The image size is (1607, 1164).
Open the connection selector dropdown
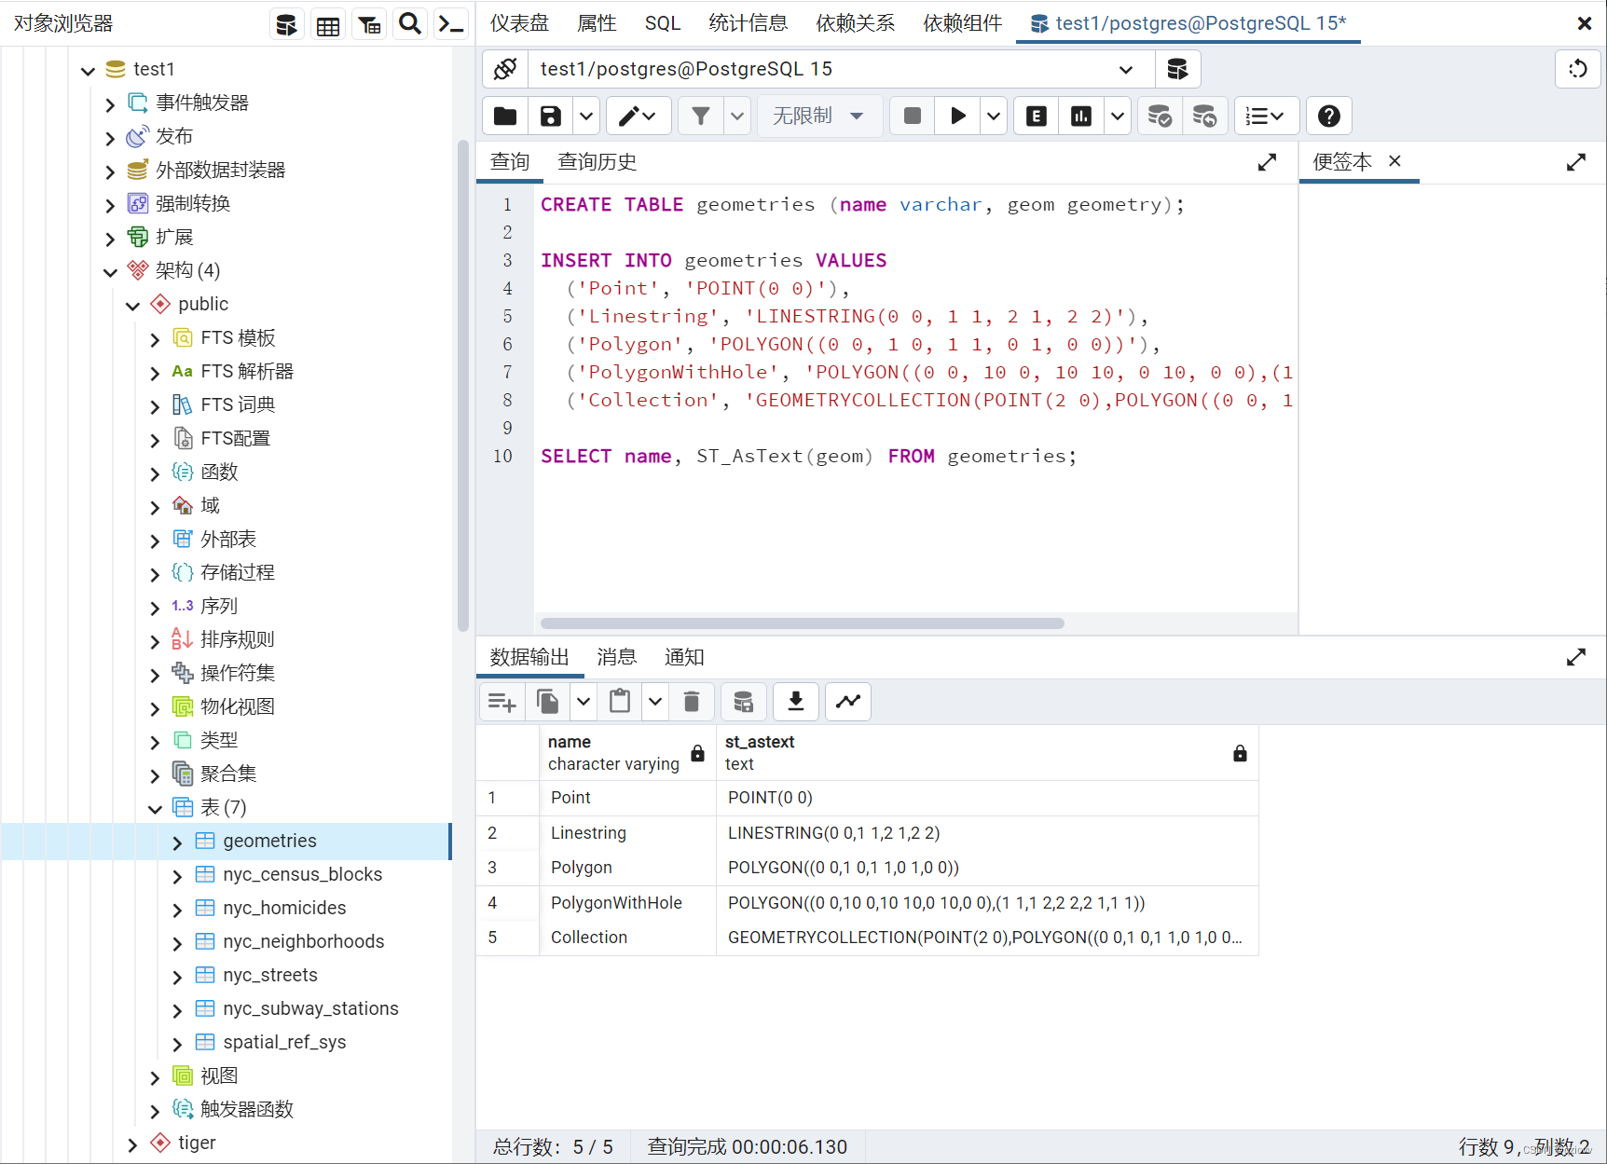tap(1125, 69)
